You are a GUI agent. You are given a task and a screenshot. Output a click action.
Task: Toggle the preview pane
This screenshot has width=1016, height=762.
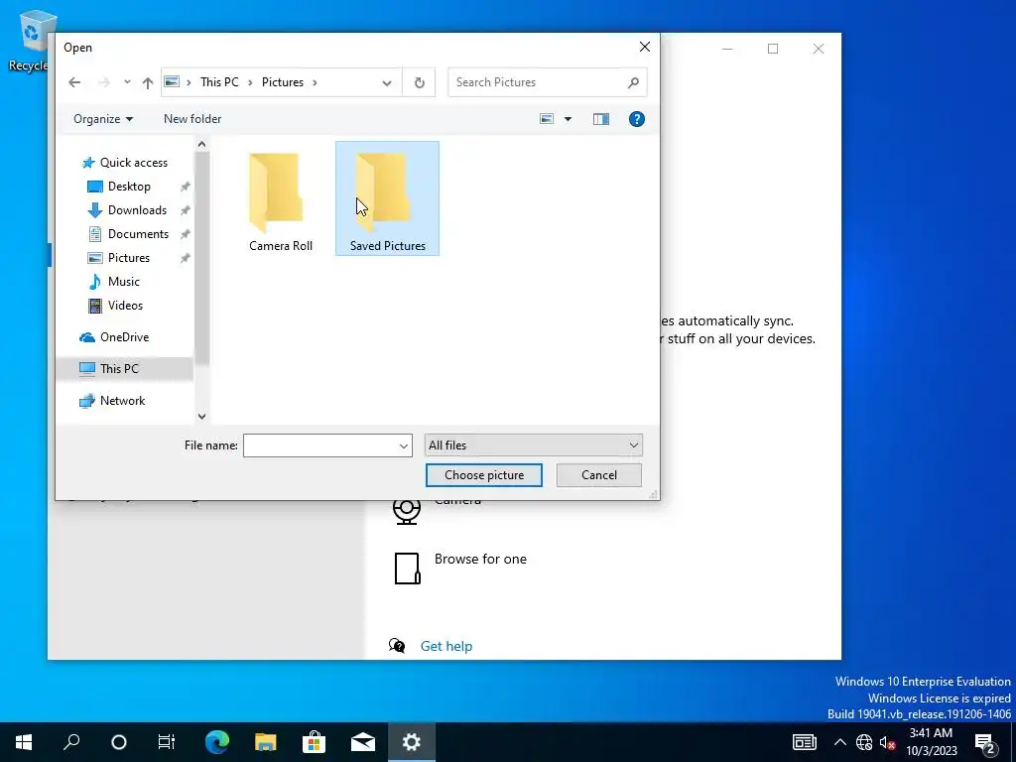[601, 119]
